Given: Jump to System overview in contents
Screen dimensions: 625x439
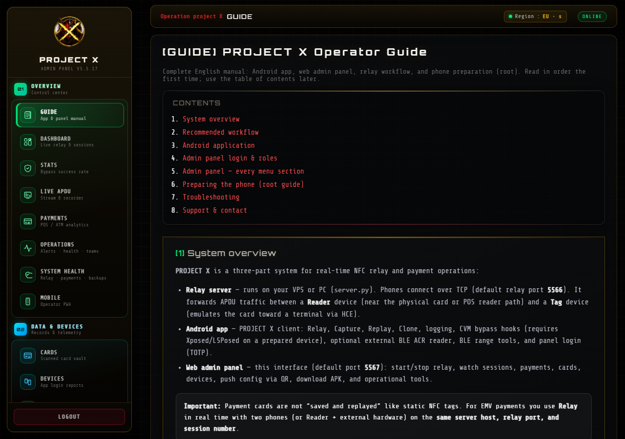Looking at the screenshot, I should click(211, 119).
